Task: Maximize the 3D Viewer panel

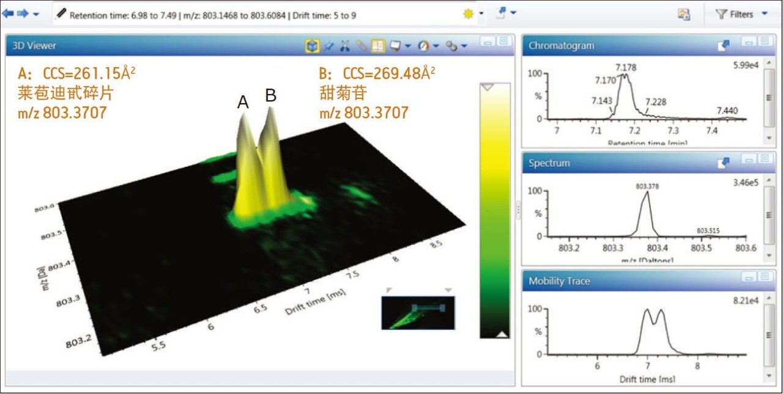Action: coord(503,42)
